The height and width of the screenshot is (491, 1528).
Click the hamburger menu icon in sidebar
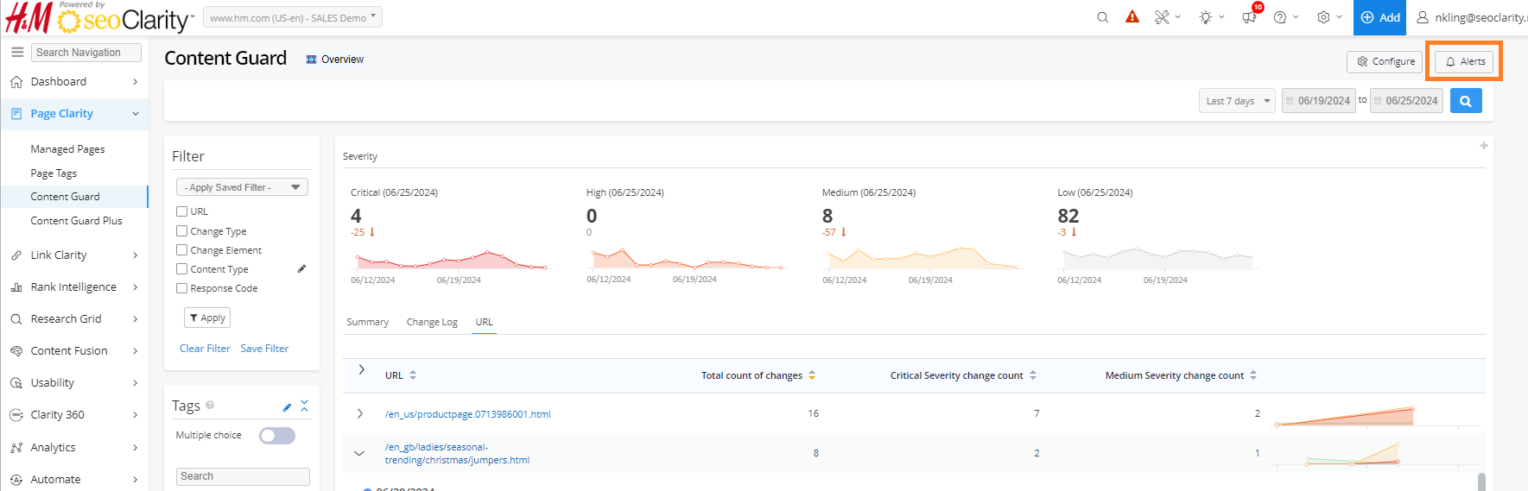click(x=17, y=53)
